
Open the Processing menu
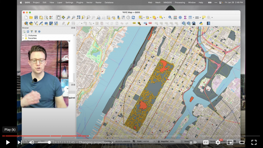pyautogui.click(x=180, y=3)
